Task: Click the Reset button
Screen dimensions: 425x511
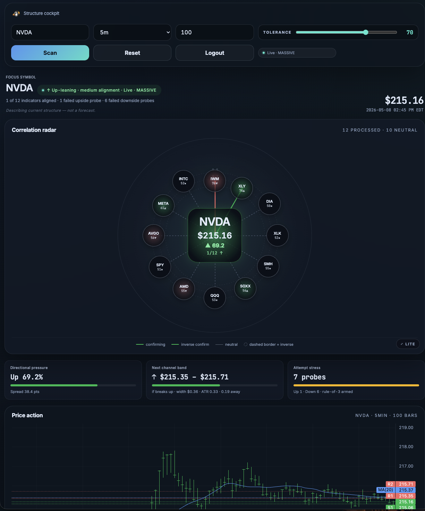Action: 132,53
